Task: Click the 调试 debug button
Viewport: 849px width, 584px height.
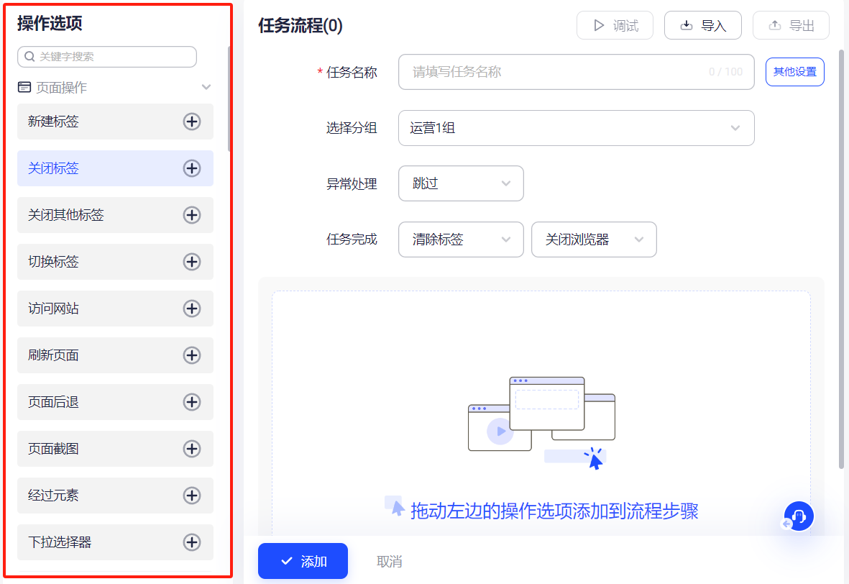Action: (x=615, y=25)
